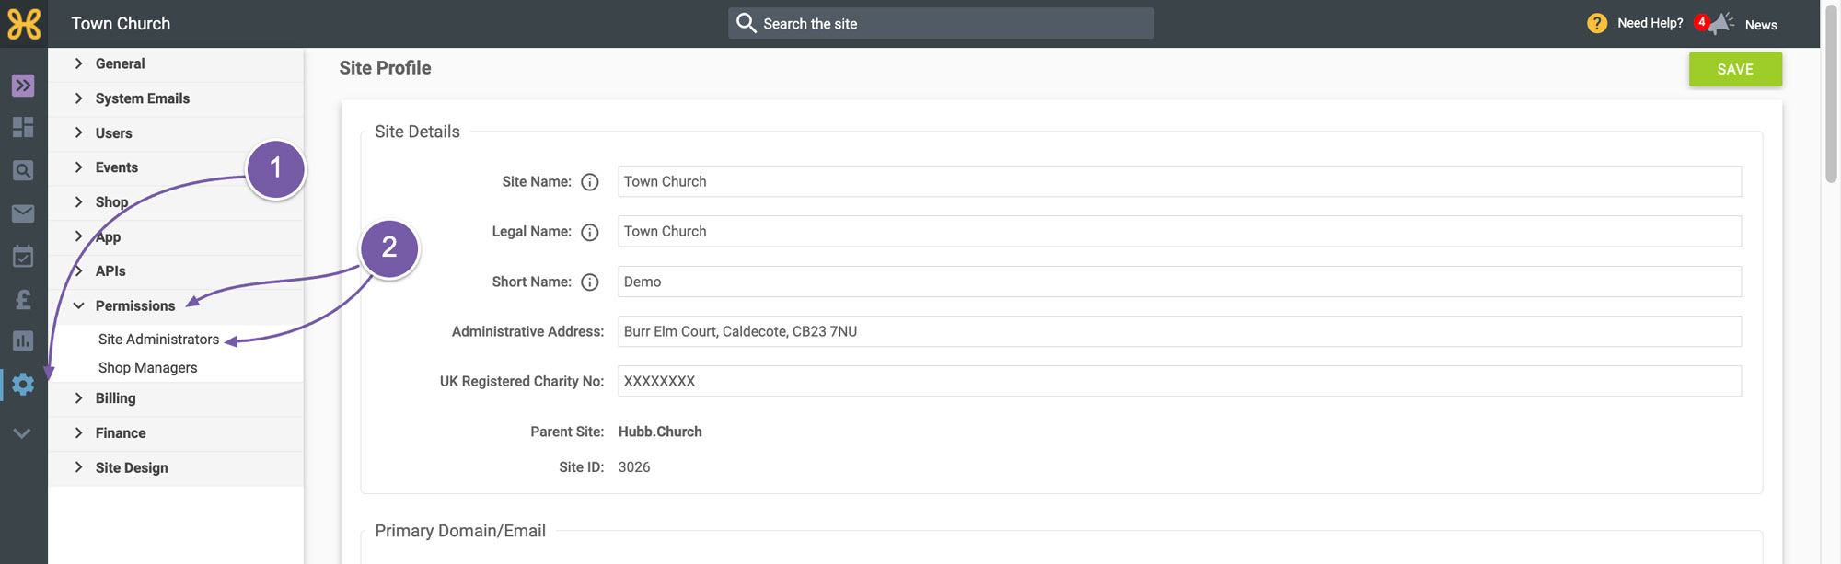The width and height of the screenshot is (1841, 564).
Task: Expand more sidebar items chevron
Action: click(x=23, y=433)
